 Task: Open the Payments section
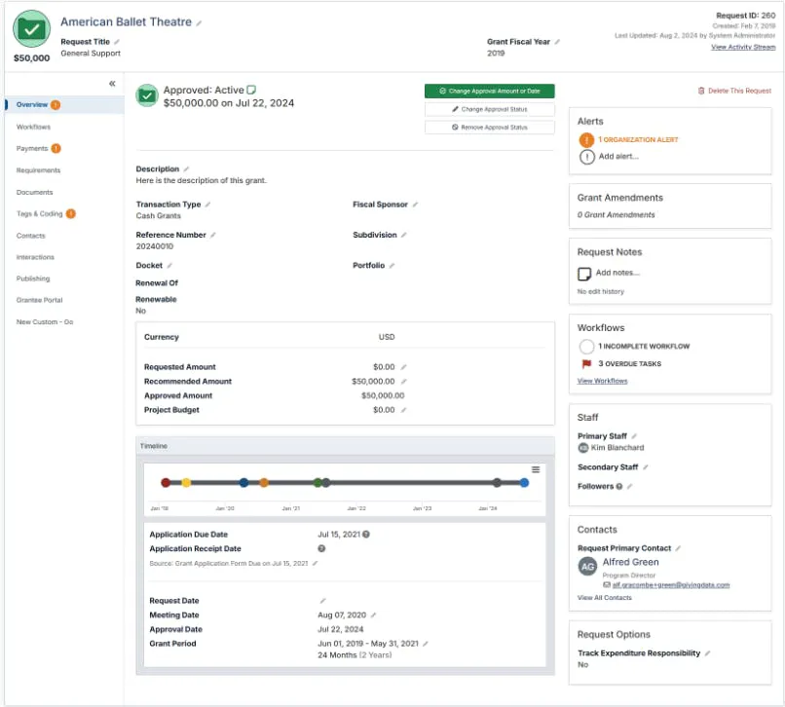click(x=32, y=148)
